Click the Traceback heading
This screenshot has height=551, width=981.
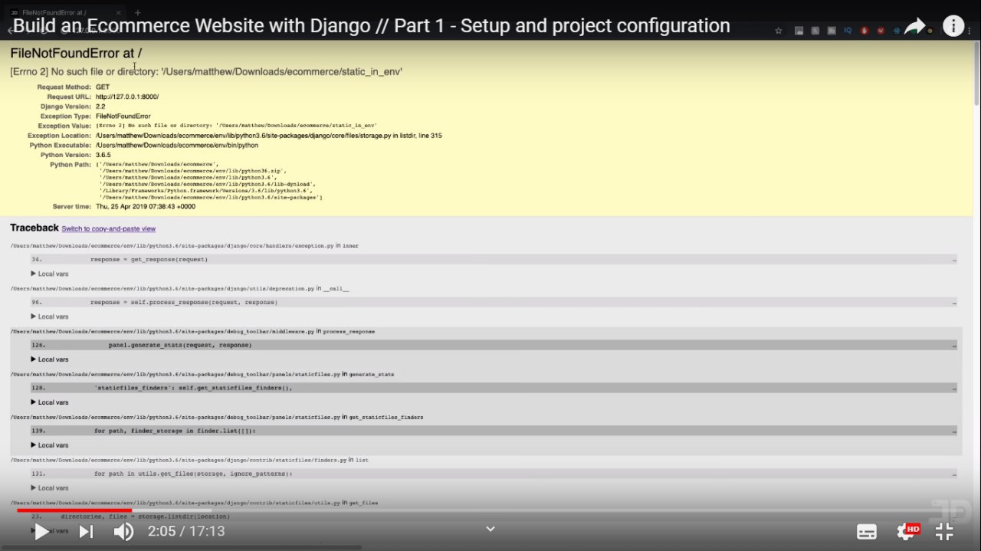click(34, 228)
